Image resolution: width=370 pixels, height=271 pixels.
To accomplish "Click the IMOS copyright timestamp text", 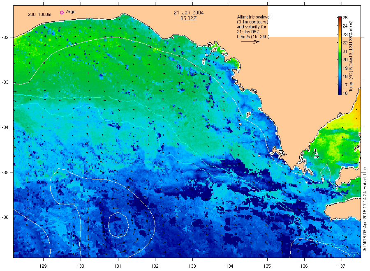I will 365,209.
